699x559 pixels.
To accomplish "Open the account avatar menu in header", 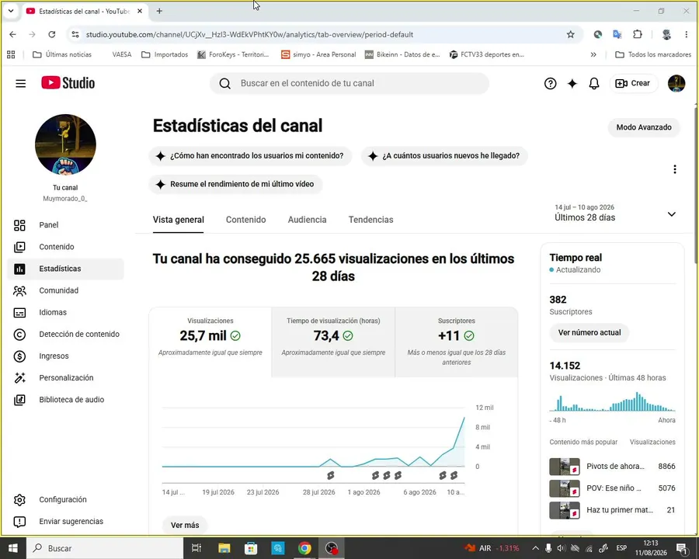I will tap(676, 83).
